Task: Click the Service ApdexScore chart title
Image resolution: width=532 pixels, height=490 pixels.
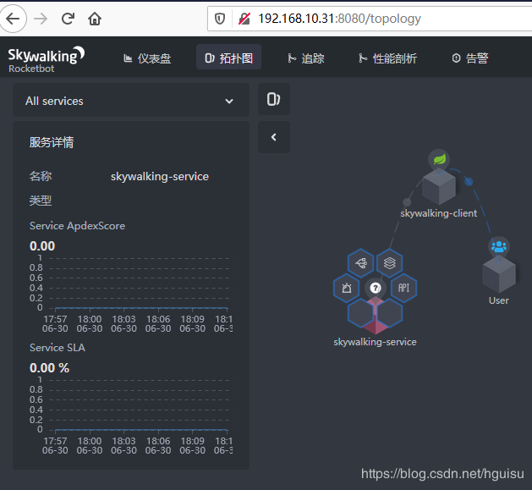Action: tap(77, 226)
